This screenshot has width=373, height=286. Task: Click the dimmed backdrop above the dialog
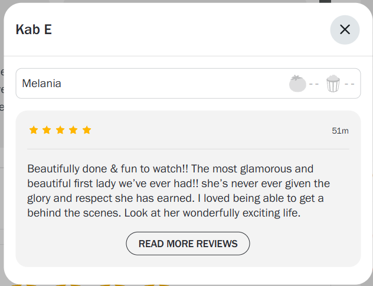[177, 1]
